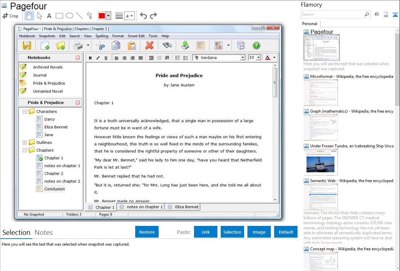This screenshot has height=271, width=400.
Task: Open Concept map snapshot title
Action: click(352, 249)
